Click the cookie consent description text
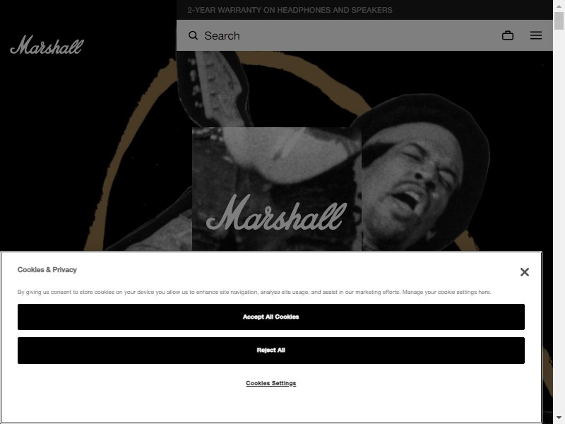Image resolution: width=565 pixels, height=424 pixels. pos(254,292)
